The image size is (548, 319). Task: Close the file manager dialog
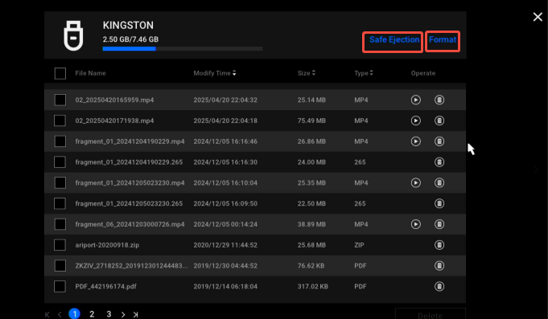538,17
